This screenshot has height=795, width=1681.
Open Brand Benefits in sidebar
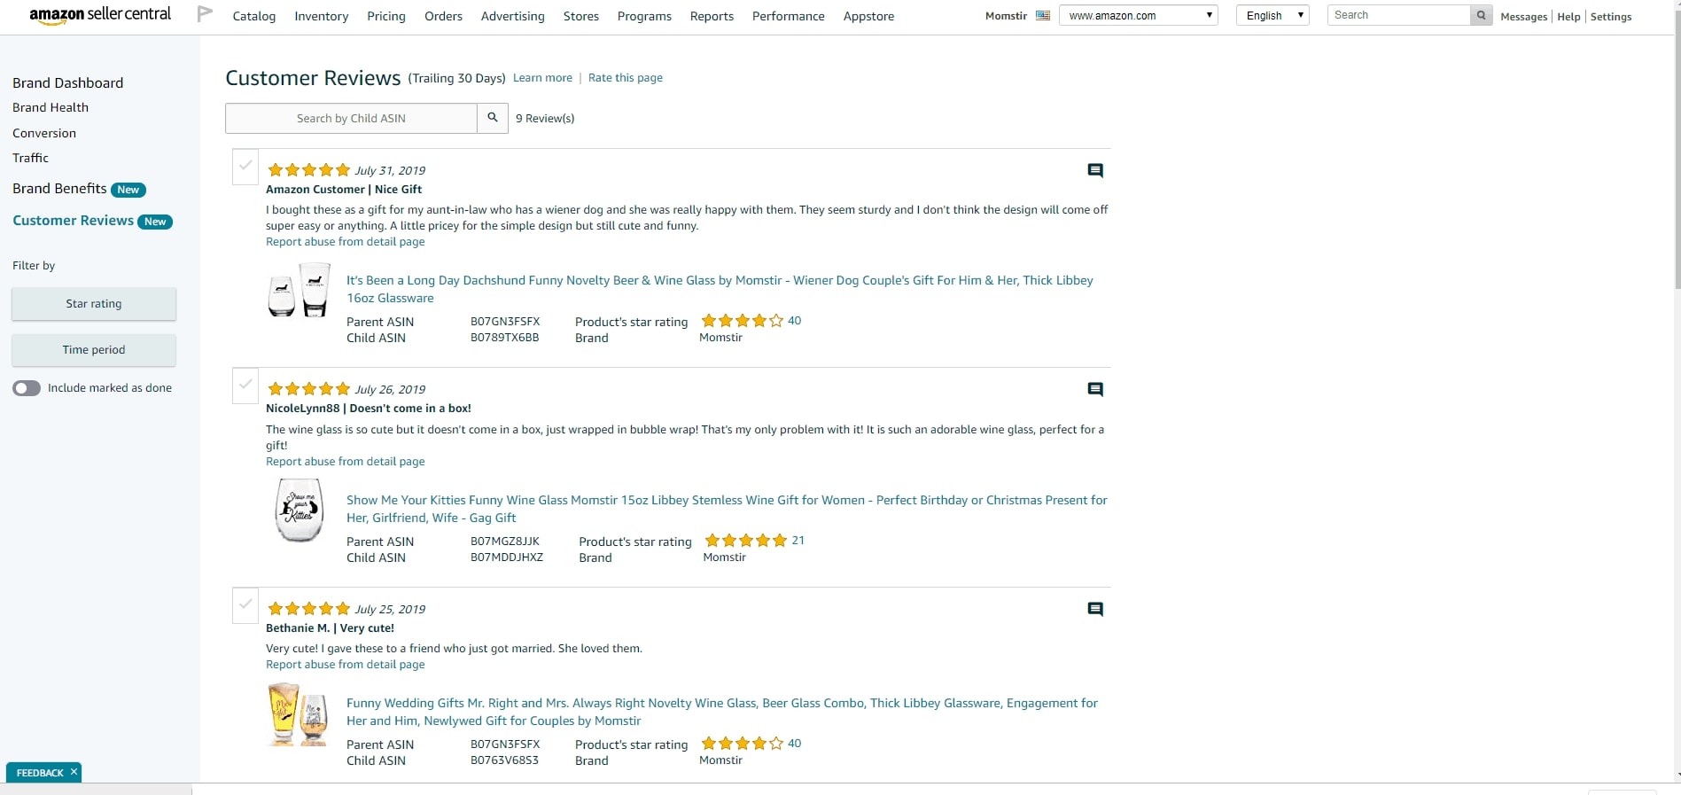[x=59, y=189]
